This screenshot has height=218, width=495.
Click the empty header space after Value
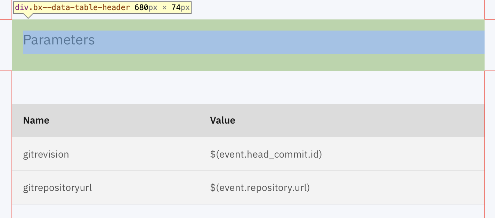click(x=360, y=120)
